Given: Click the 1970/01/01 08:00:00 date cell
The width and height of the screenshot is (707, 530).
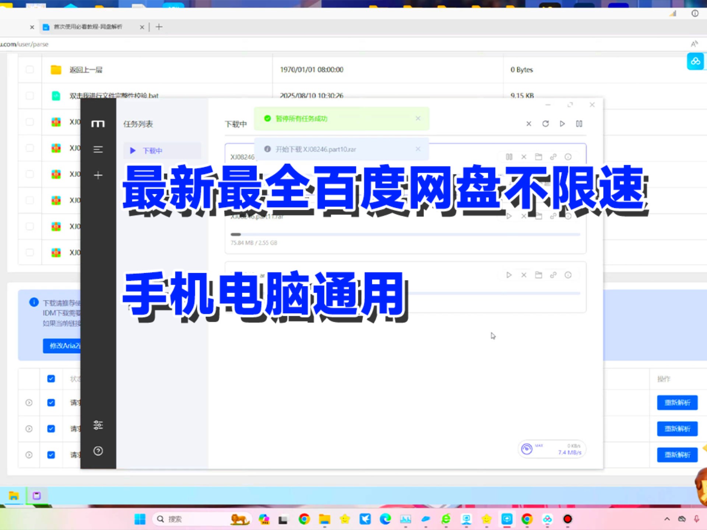Looking at the screenshot, I should click(312, 70).
